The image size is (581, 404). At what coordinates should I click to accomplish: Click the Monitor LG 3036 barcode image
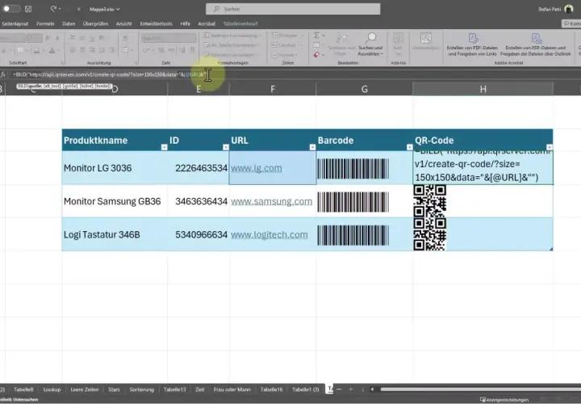[353, 169]
